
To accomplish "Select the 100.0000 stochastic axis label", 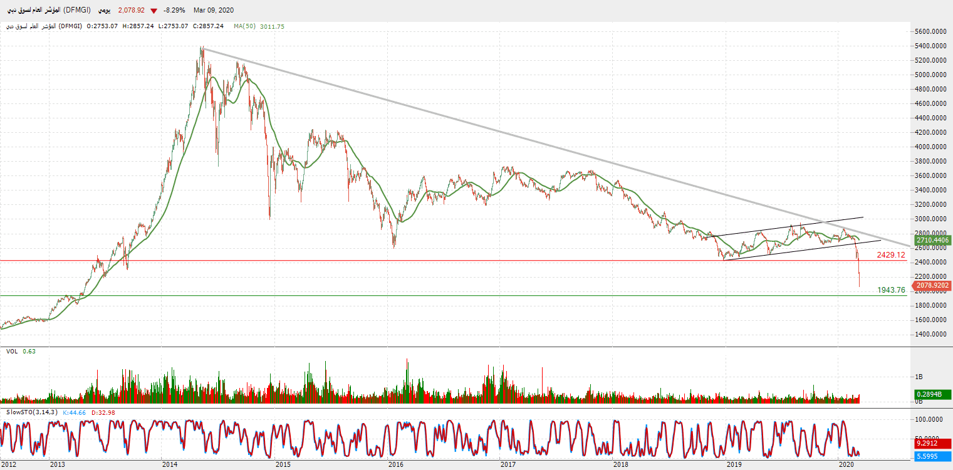I will click(x=930, y=419).
